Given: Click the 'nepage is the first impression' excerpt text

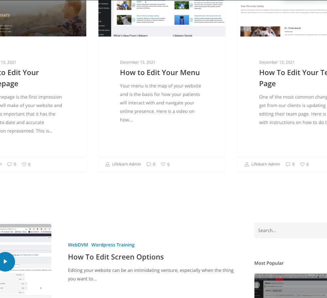Looking at the screenshot, I should point(31,114).
